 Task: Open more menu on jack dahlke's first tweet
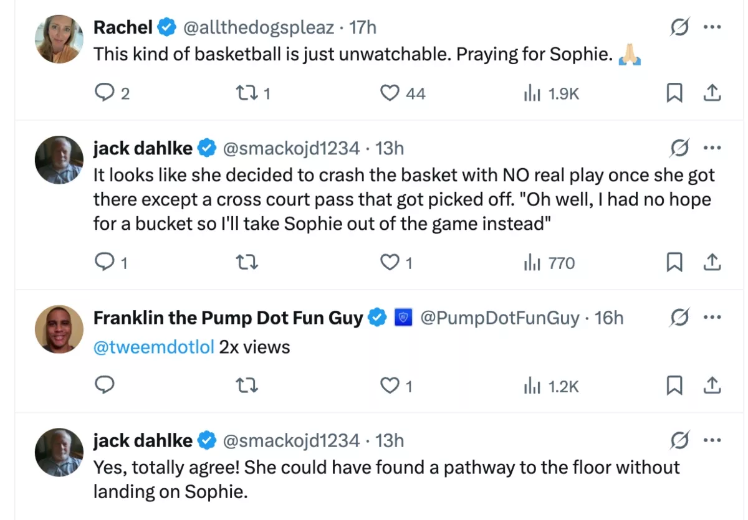[x=712, y=148]
